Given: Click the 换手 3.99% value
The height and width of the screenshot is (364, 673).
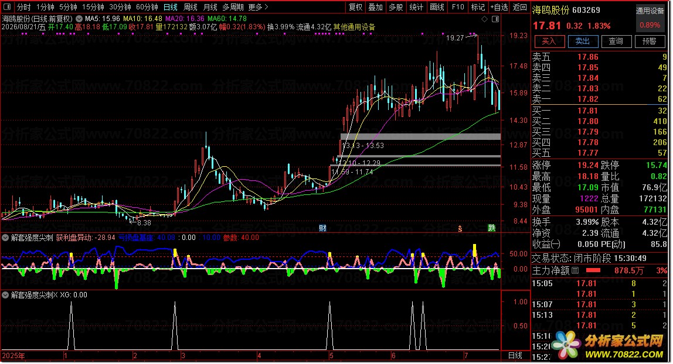Looking at the screenshot, I should tap(587, 222).
